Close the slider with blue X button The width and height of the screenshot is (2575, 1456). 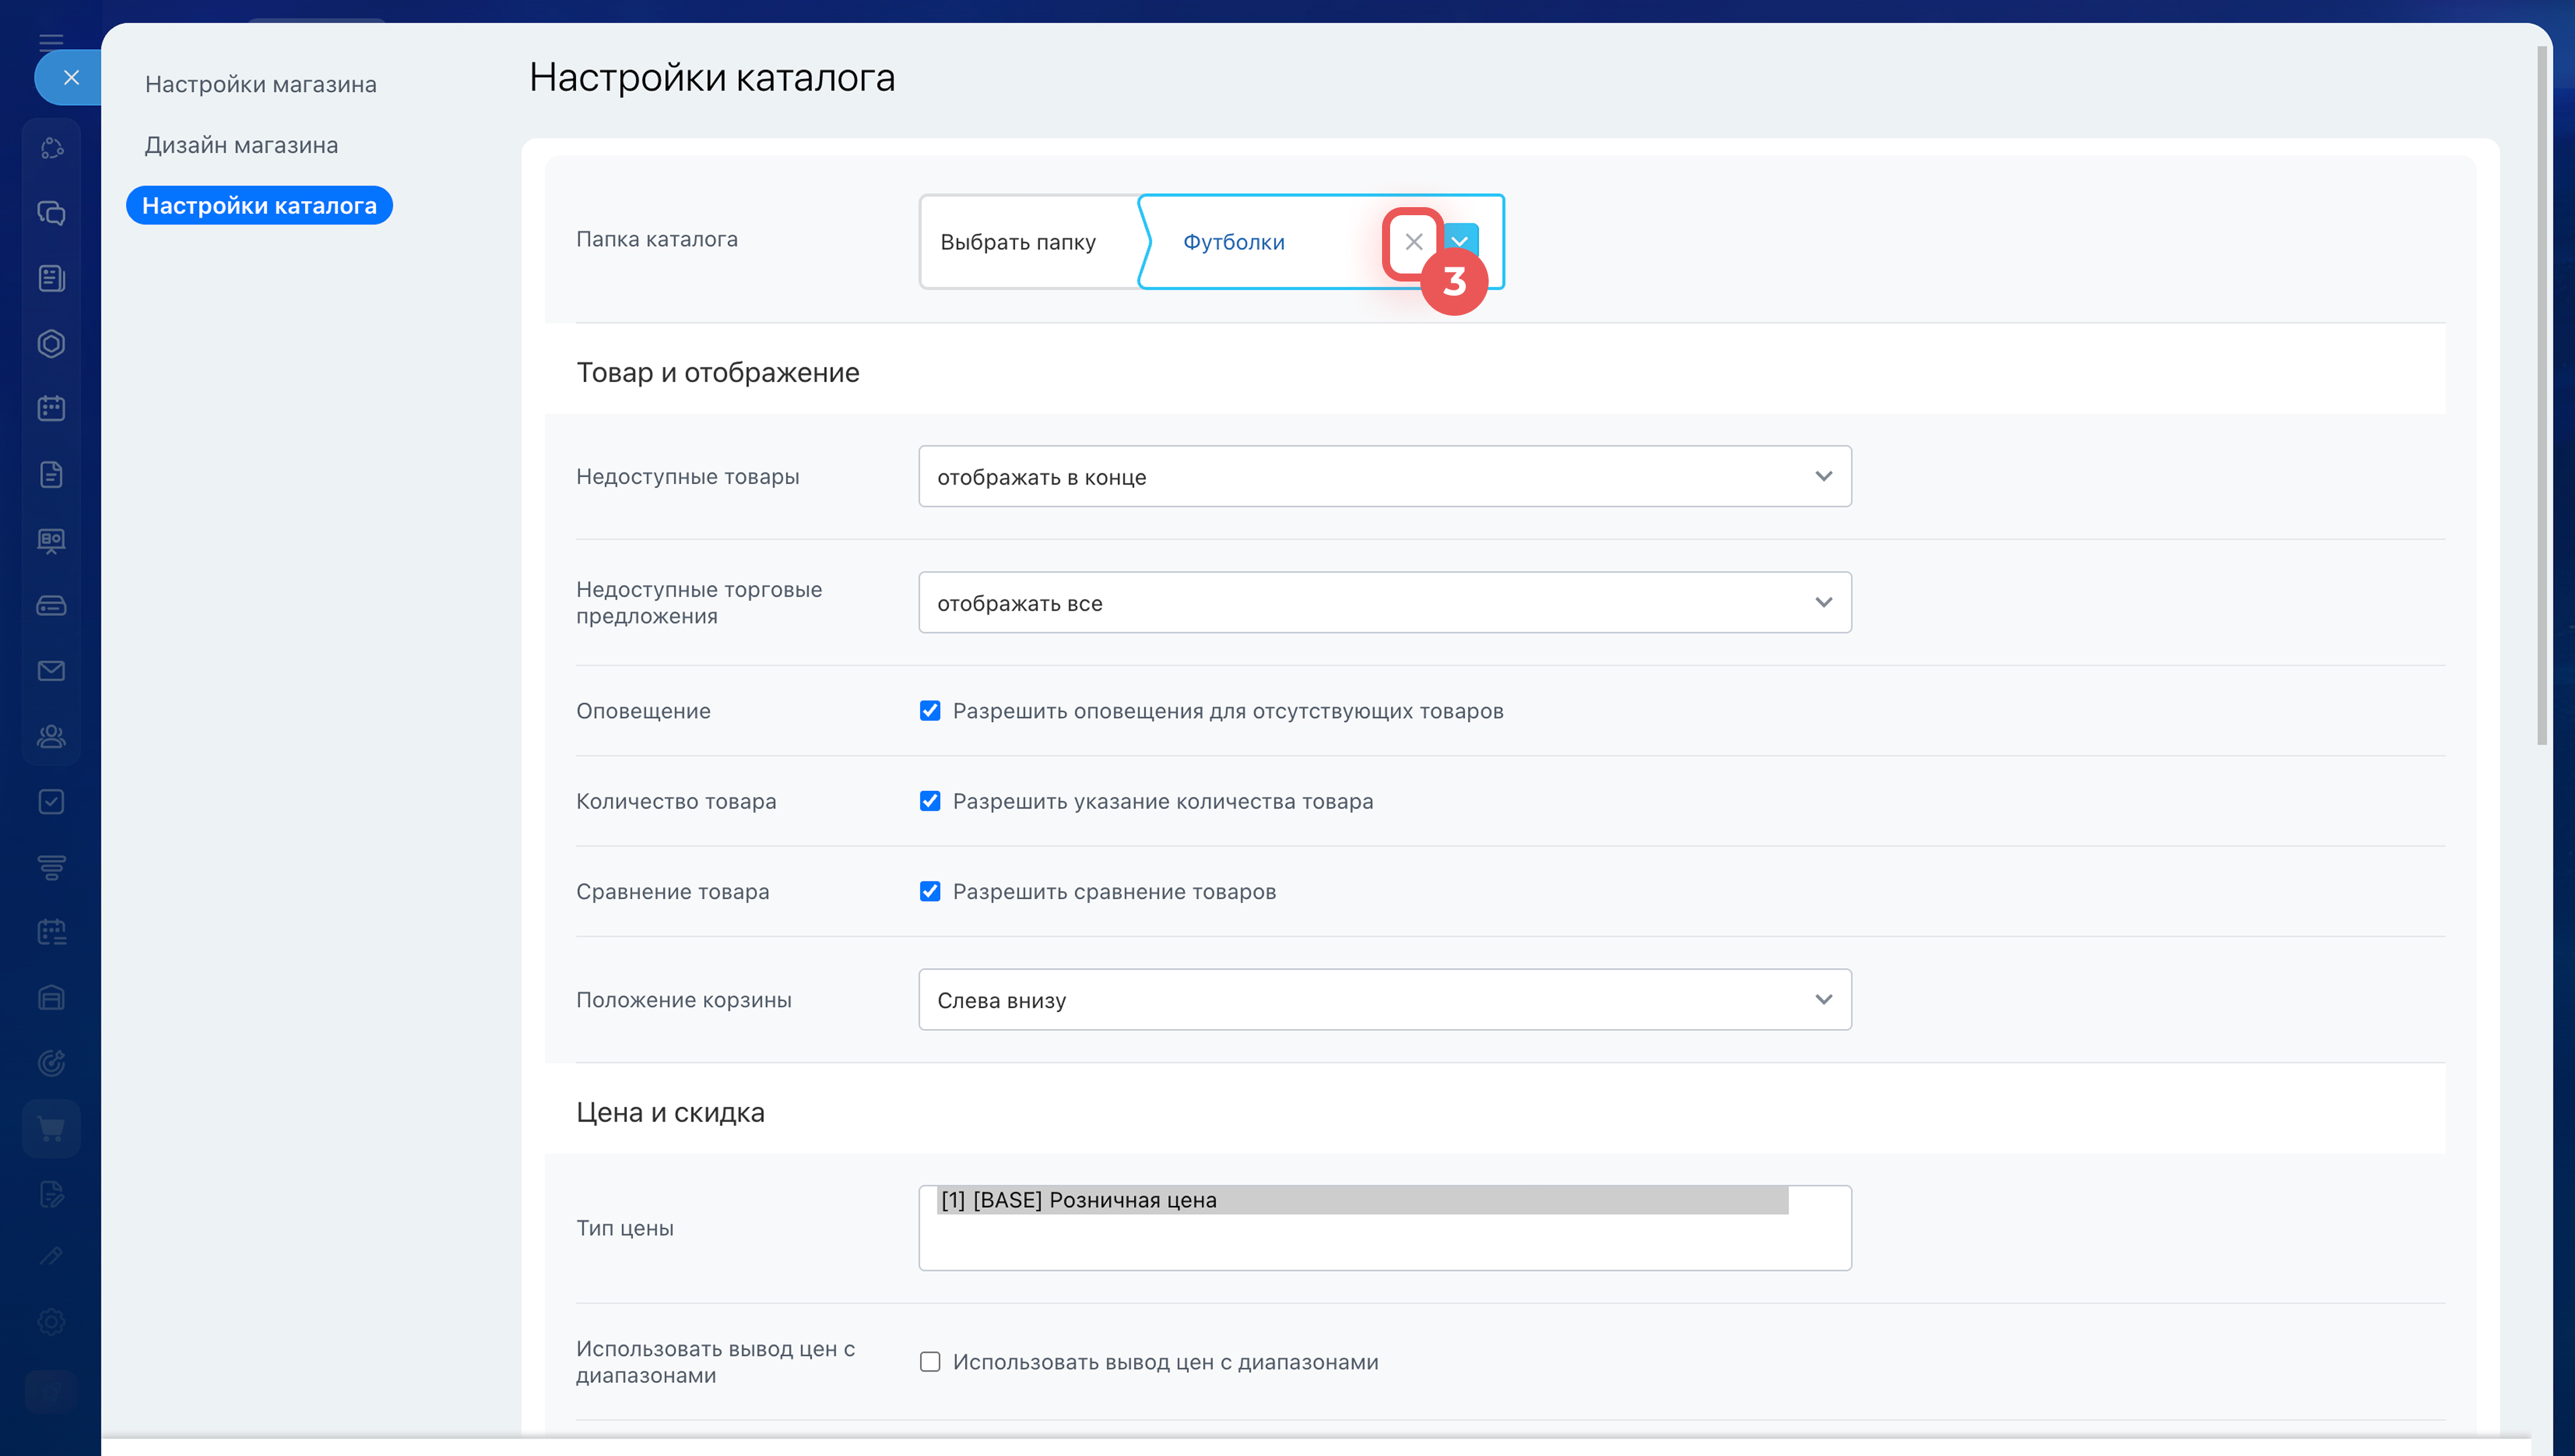pos(70,77)
